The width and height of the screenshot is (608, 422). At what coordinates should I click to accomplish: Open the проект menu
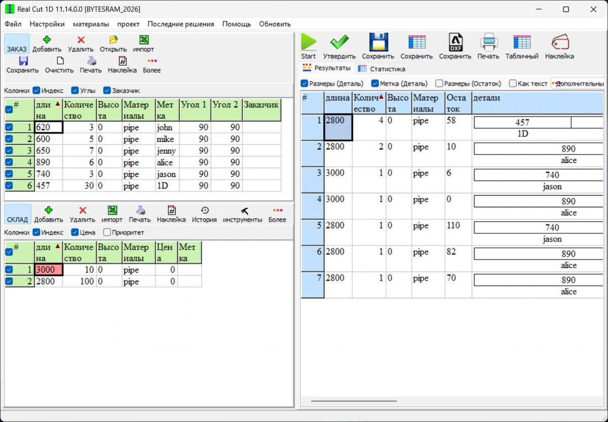pos(128,24)
